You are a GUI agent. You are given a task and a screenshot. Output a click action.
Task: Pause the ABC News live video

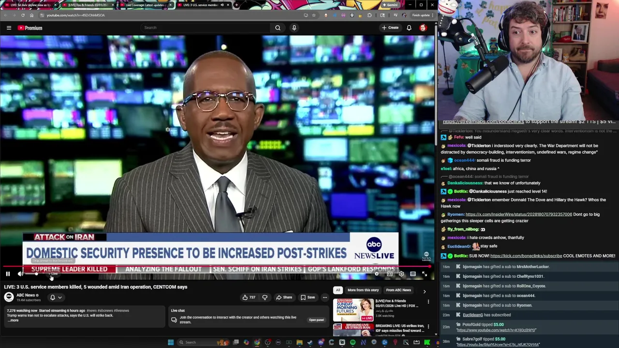point(8,274)
